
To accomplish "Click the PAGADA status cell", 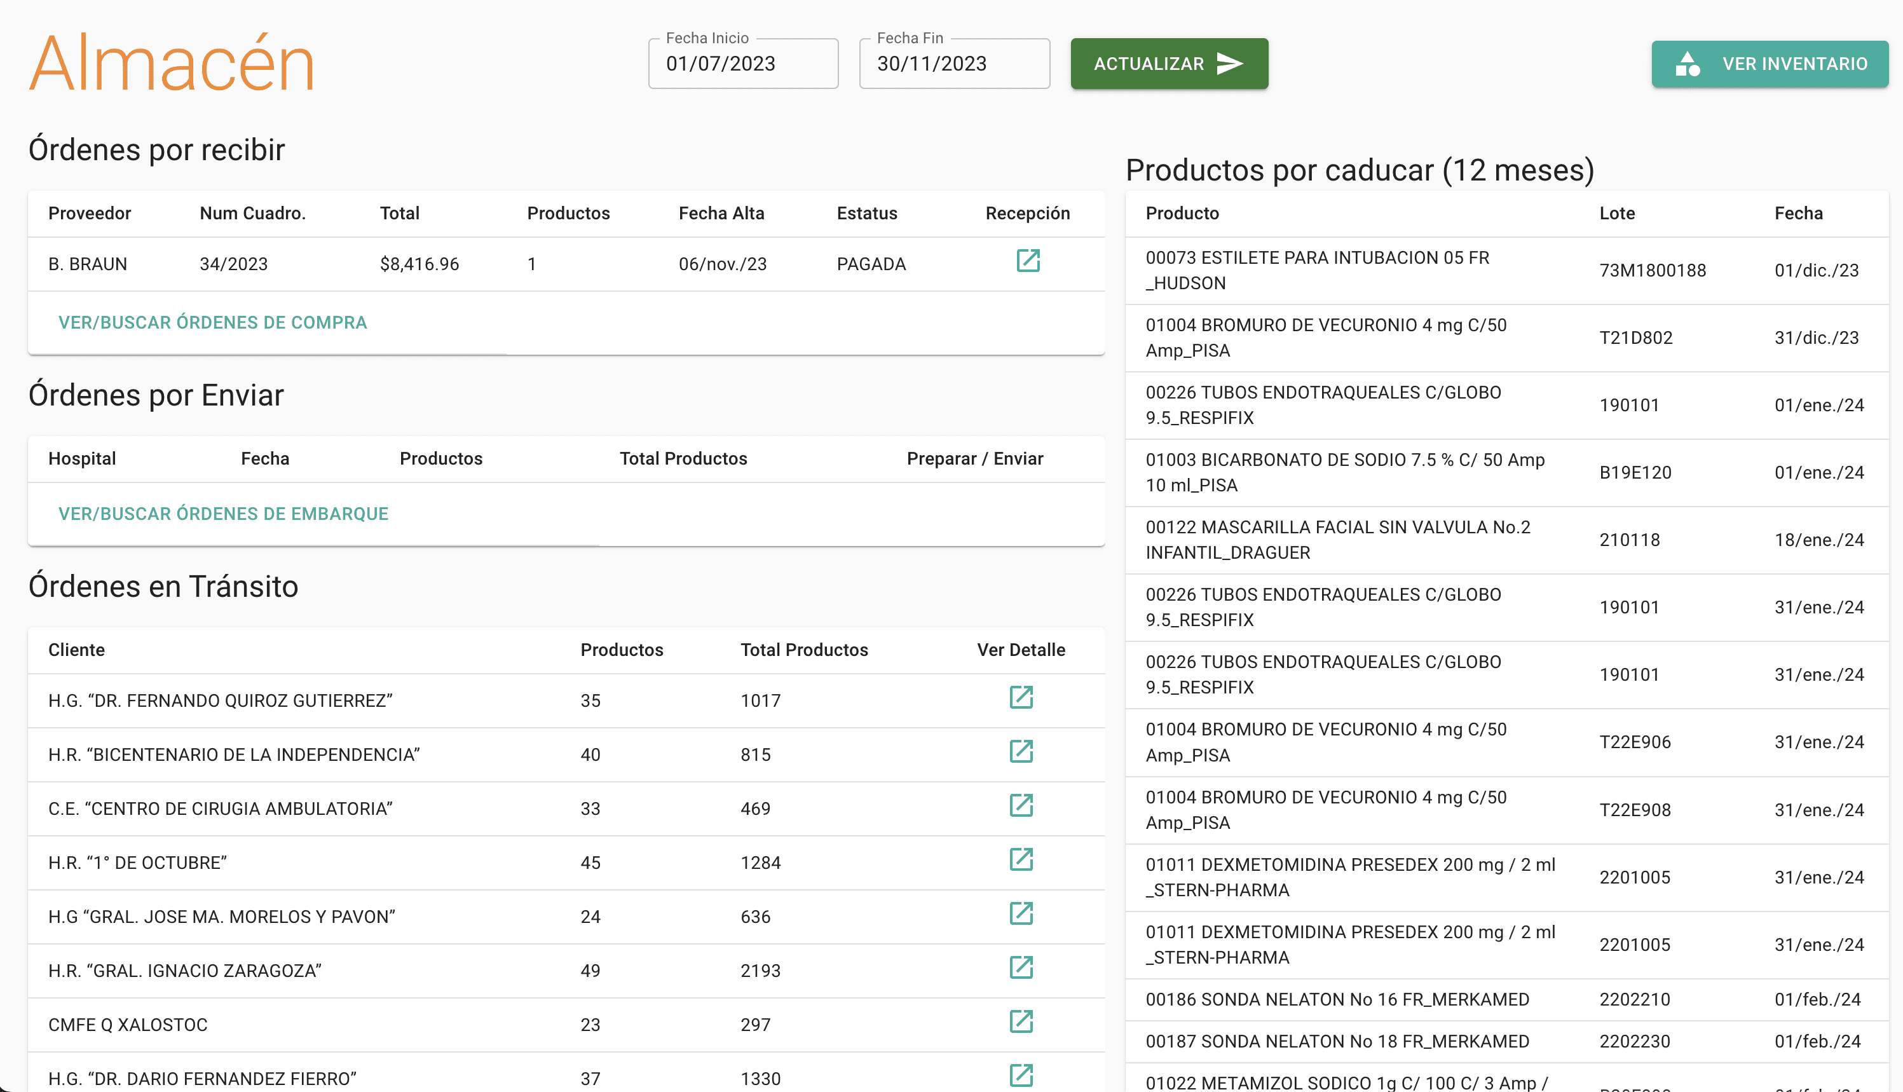I will pyautogui.click(x=871, y=264).
